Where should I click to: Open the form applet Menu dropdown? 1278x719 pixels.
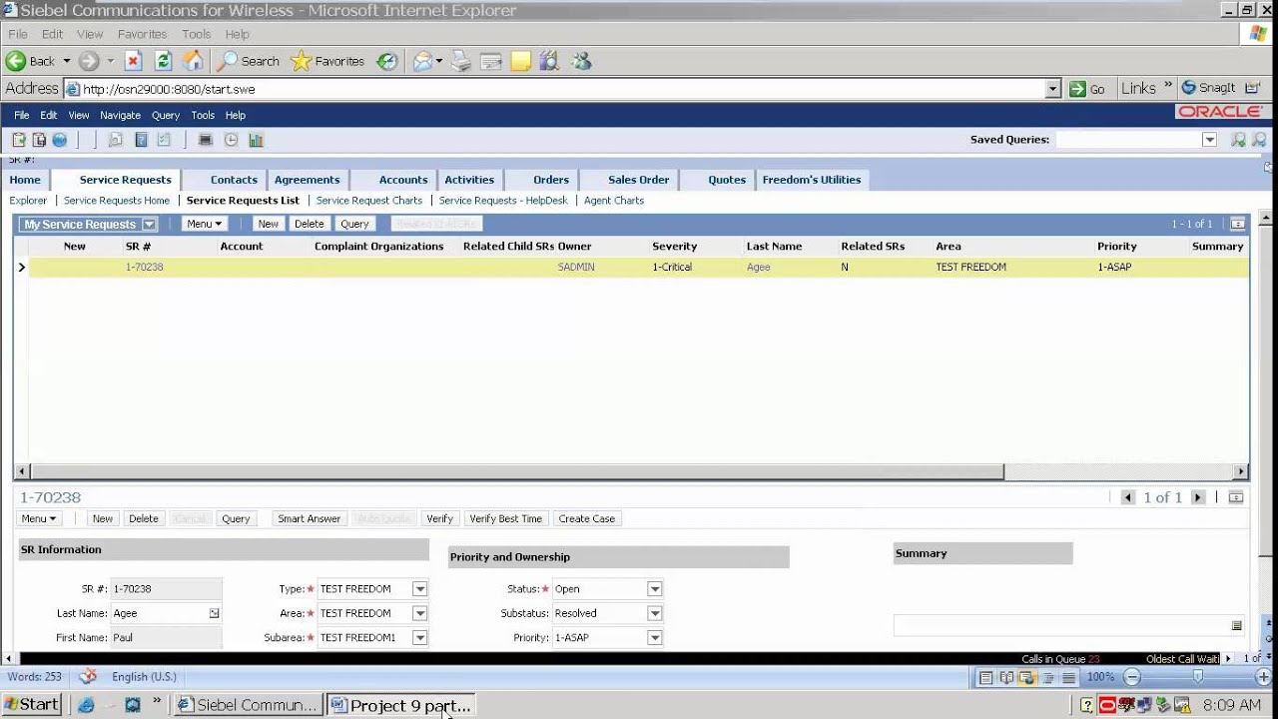tap(39, 518)
